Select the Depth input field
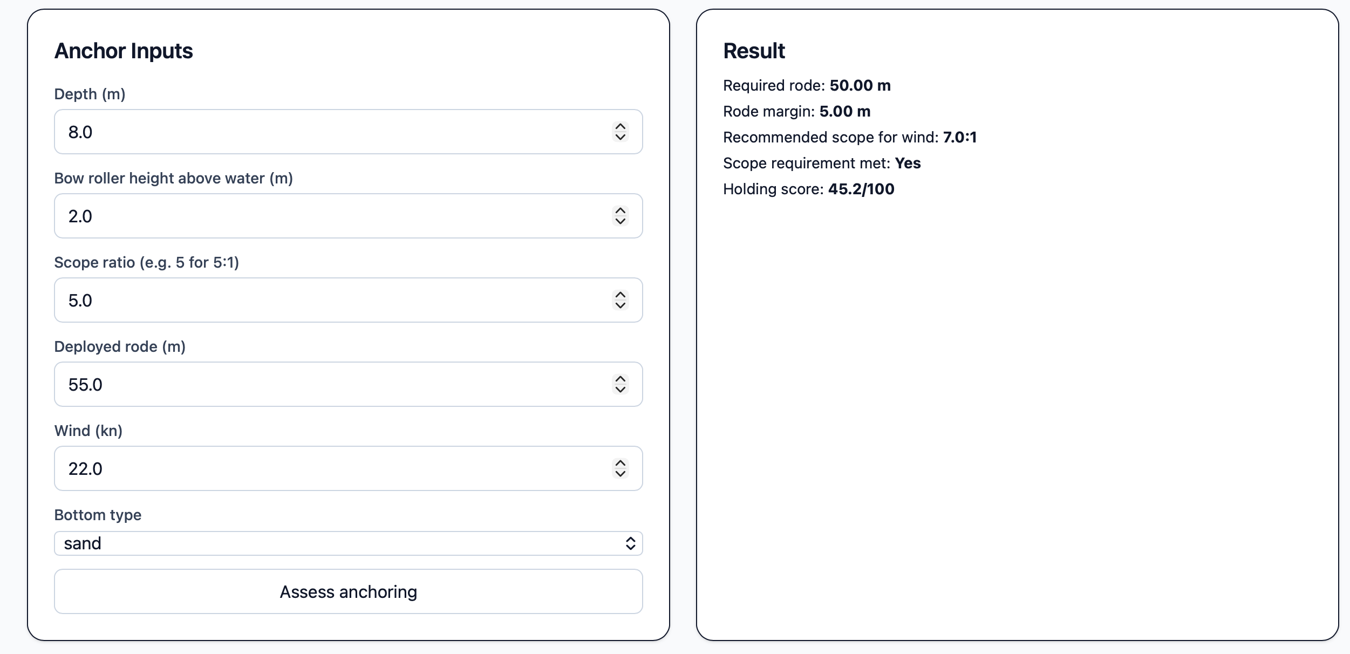 (x=324, y=132)
